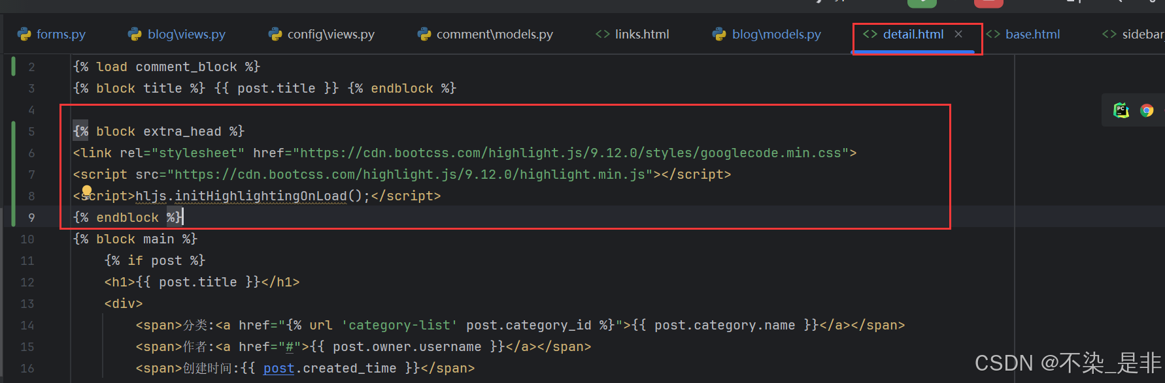Click the opening div tag on line 13

point(124,304)
